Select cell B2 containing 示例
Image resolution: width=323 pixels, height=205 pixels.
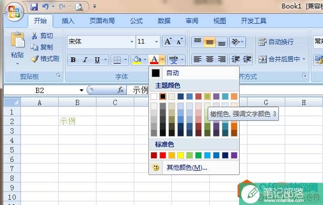[77, 121]
